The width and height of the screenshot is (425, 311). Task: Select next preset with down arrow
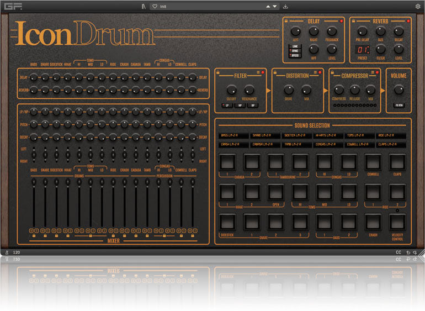point(275,6)
